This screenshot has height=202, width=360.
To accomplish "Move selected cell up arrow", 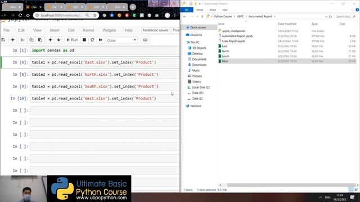I will point(50,40).
